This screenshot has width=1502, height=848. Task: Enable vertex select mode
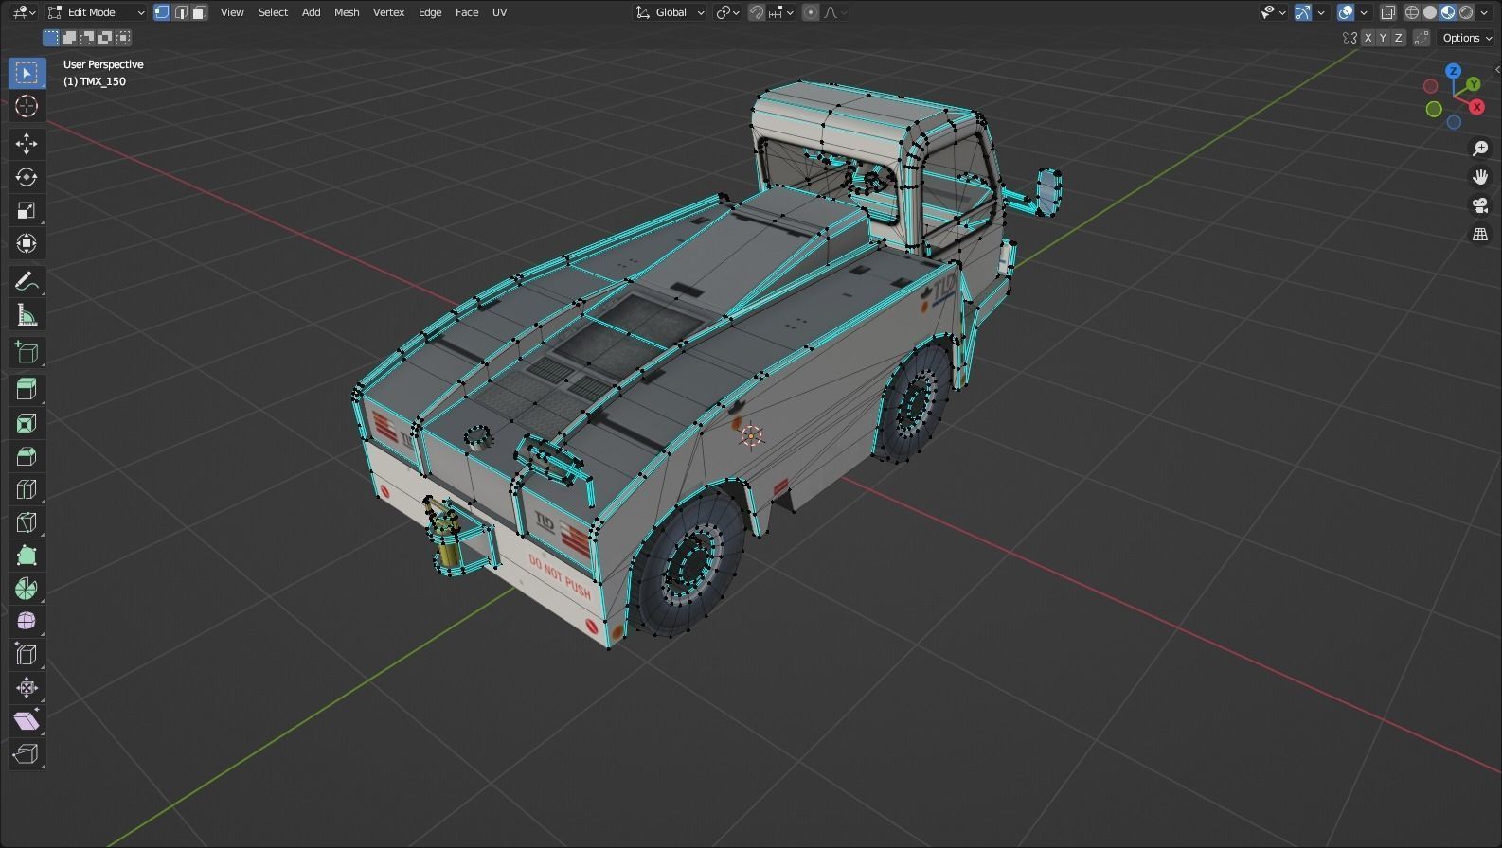[162, 12]
